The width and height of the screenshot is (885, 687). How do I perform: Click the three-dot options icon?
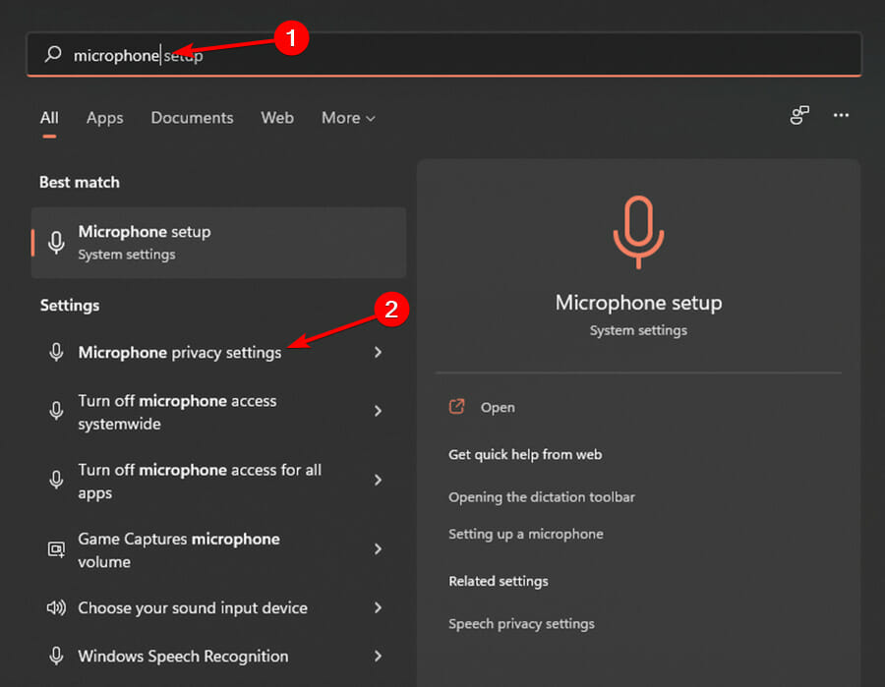[x=841, y=116]
